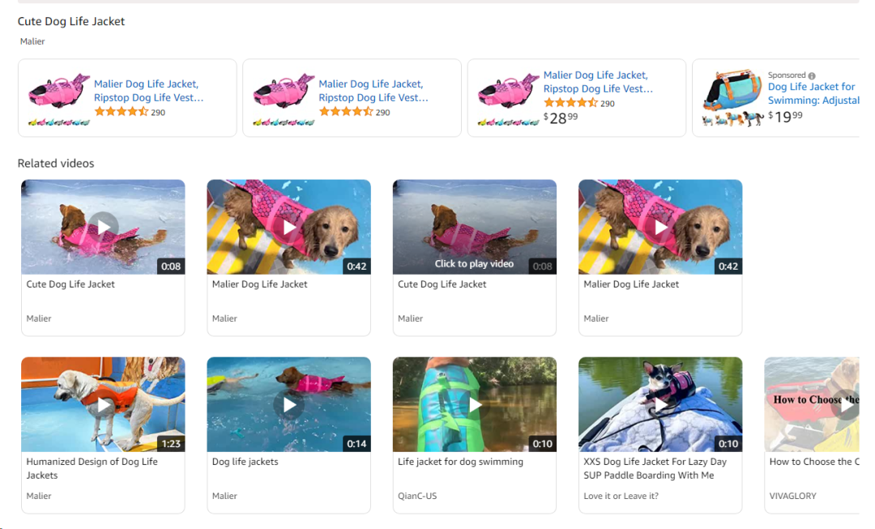This screenshot has width=875, height=529.
Task: Click the 'Related videos' heading
Action: (56, 164)
